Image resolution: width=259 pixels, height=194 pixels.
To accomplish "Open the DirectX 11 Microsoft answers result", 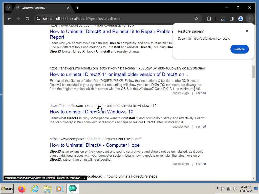I will (120, 75).
